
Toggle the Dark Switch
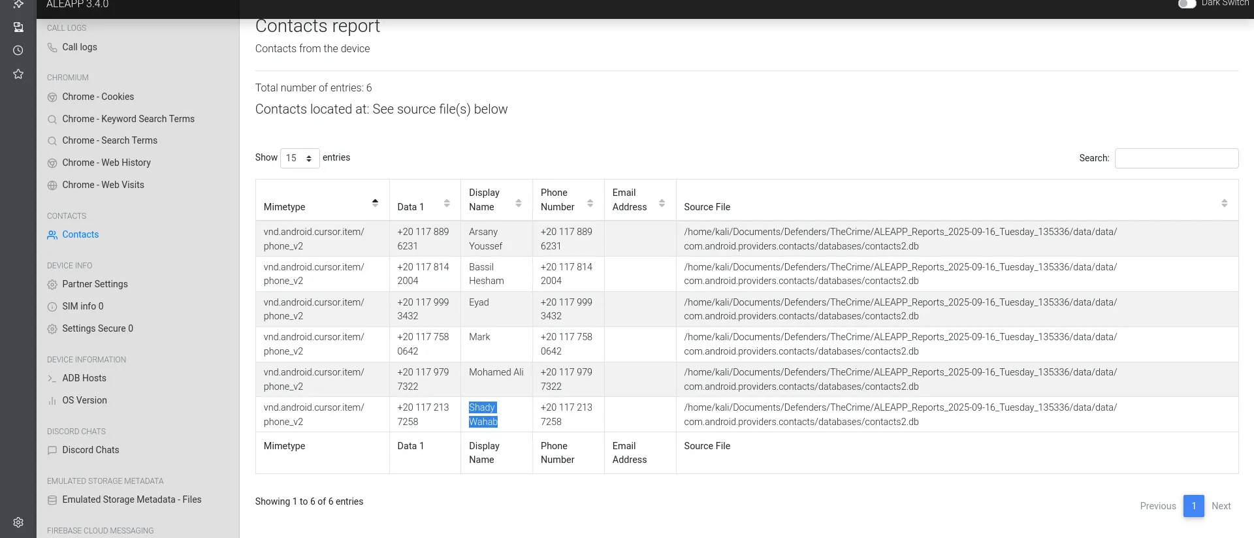1187,3
